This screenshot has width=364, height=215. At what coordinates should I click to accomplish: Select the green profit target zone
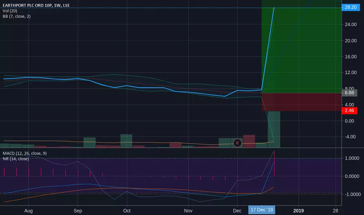[x=302, y=47]
